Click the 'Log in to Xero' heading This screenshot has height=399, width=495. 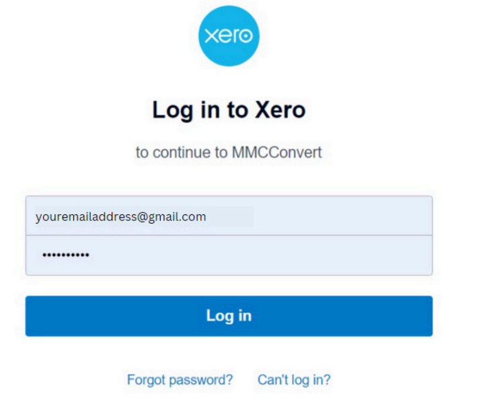pos(229,110)
